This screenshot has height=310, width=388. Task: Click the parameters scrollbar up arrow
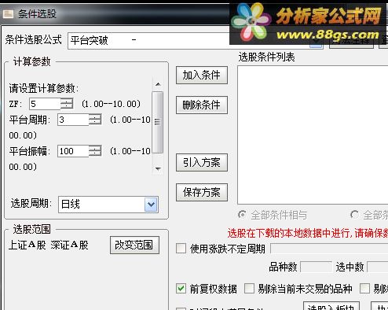click(x=158, y=84)
